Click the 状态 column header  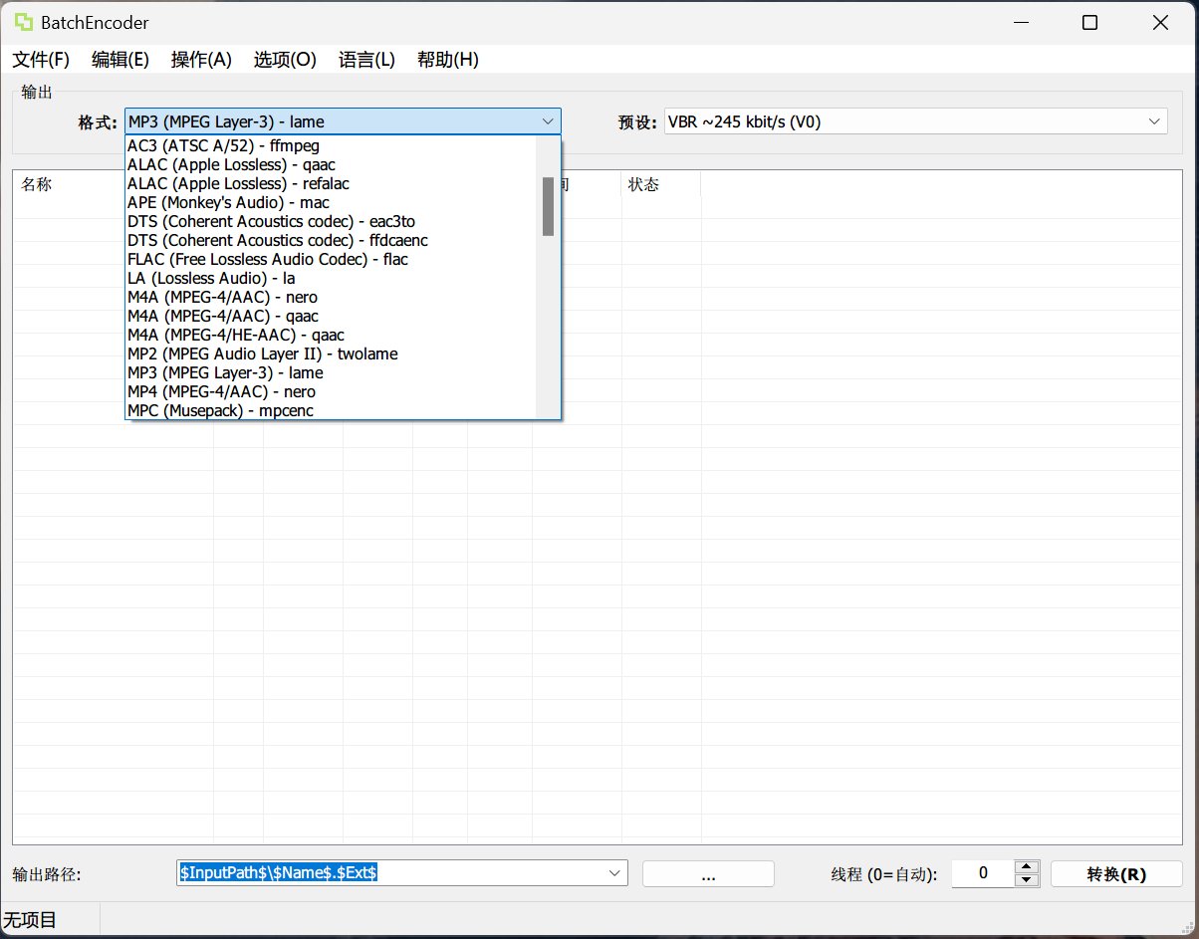[661, 185]
